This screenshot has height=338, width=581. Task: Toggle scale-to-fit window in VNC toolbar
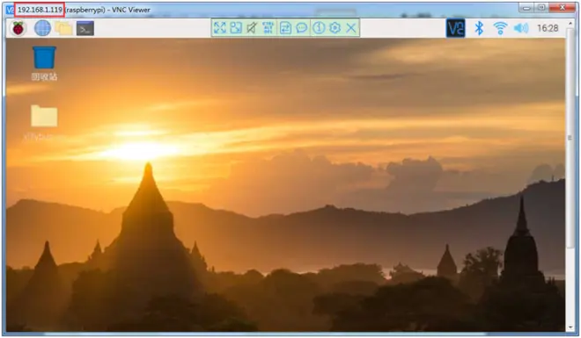pos(236,28)
